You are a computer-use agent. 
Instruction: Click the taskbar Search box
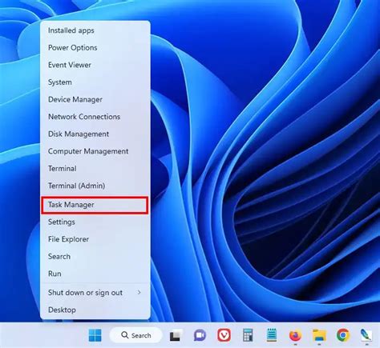136,335
